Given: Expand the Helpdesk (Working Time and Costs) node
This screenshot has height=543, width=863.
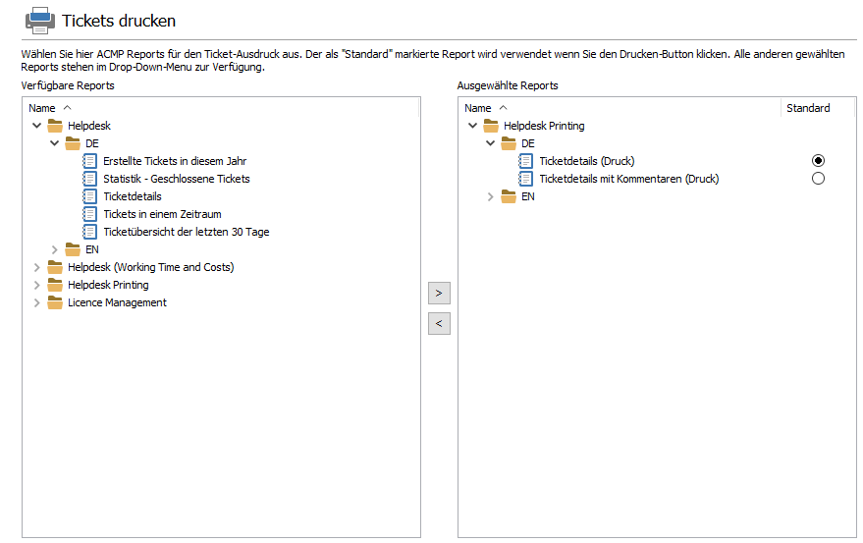Looking at the screenshot, I should pyautogui.click(x=37, y=267).
